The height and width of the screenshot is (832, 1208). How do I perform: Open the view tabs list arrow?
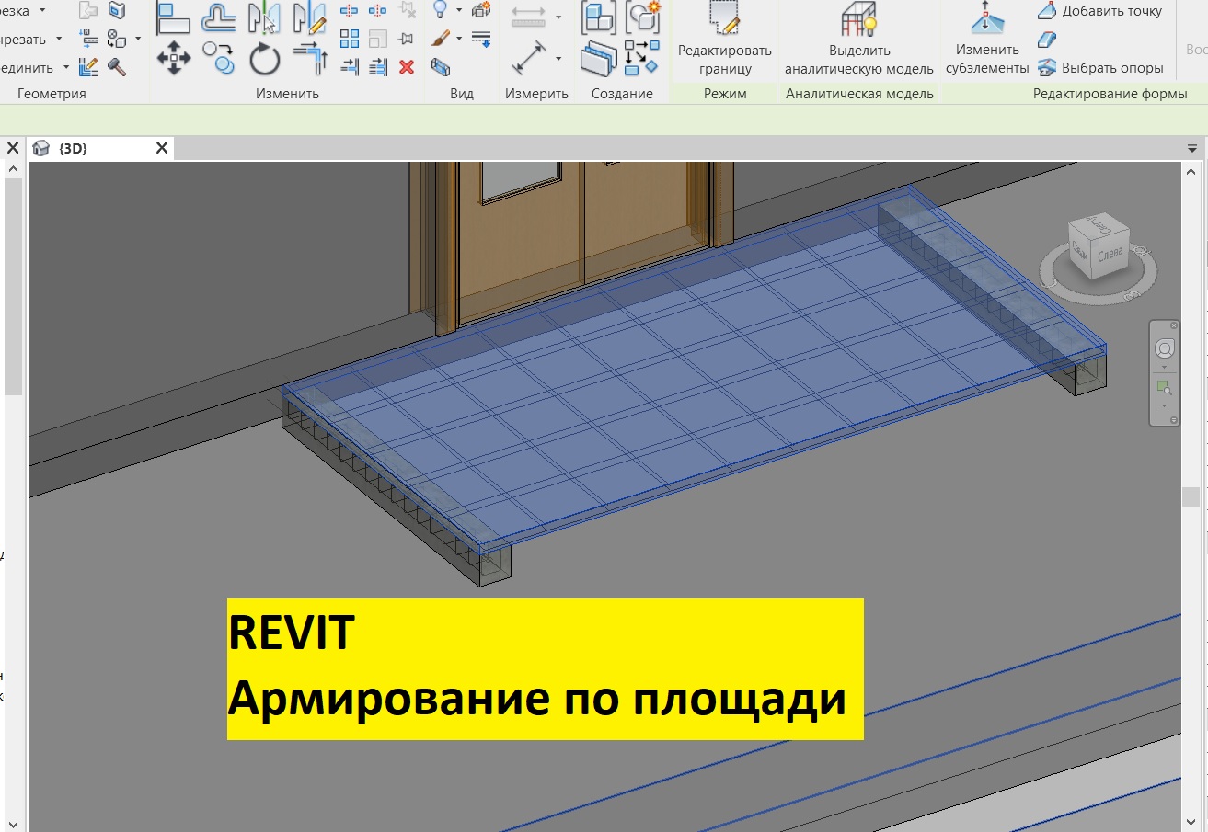click(x=1193, y=148)
